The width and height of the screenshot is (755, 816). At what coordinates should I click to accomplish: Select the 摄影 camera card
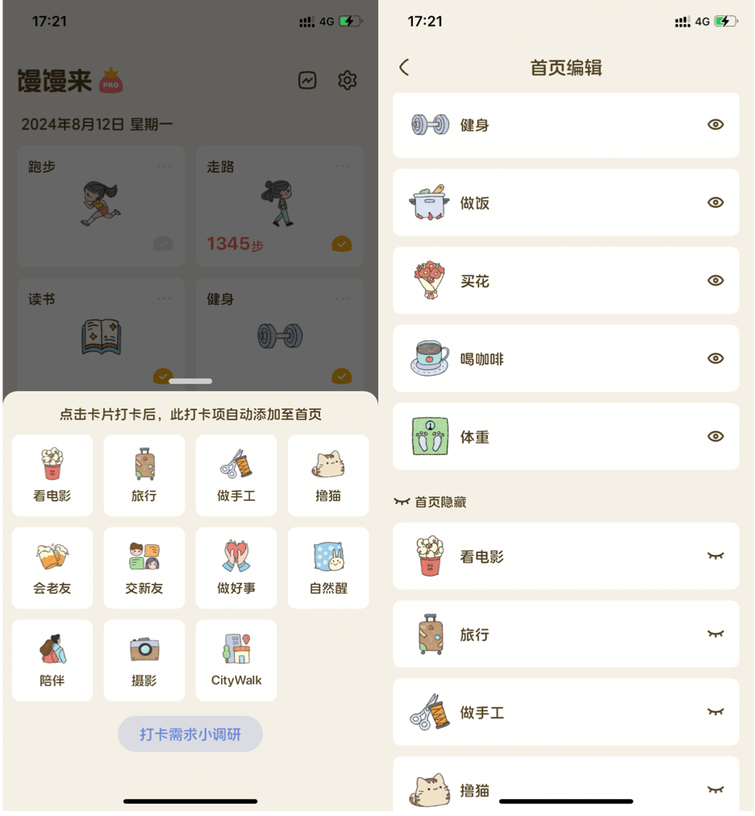(x=144, y=660)
